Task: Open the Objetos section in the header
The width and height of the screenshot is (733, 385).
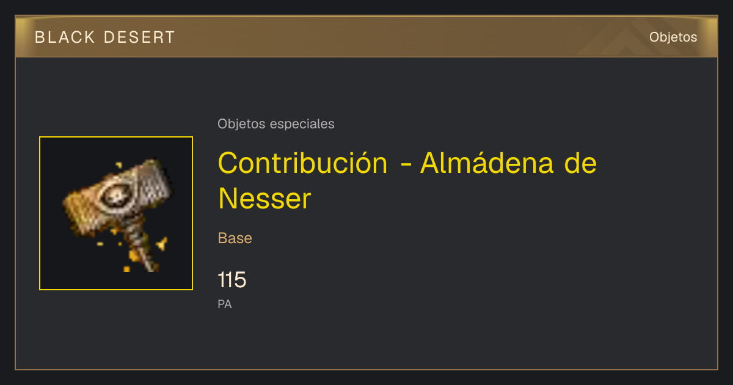Action: 673,37
